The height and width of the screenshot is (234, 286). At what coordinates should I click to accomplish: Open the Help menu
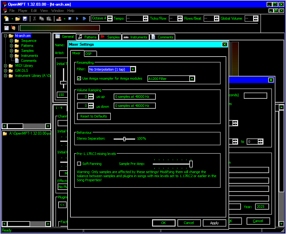click(x=71, y=11)
